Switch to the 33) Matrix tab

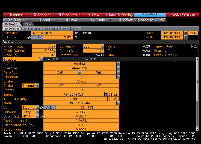tap(51, 29)
